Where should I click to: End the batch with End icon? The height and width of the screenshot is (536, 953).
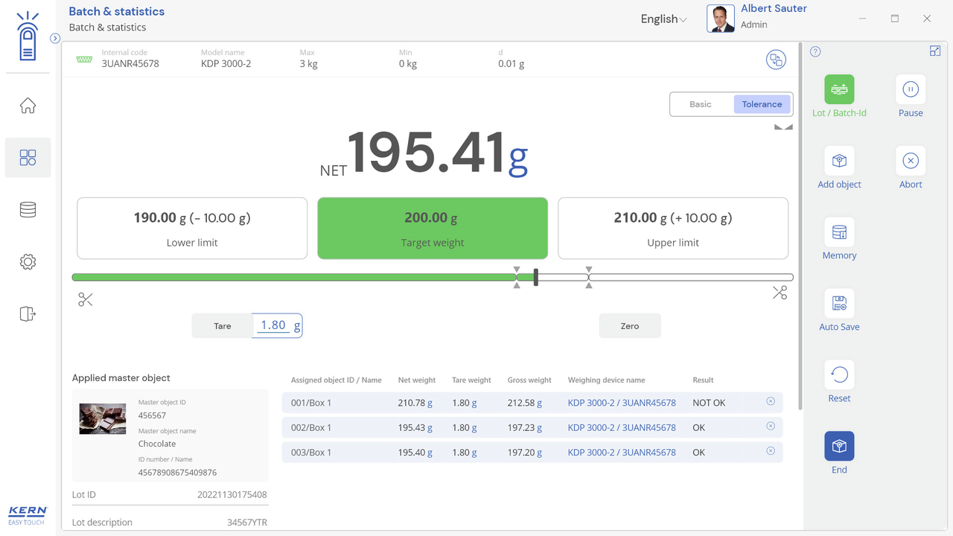pyautogui.click(x=839, y=447)
